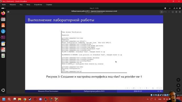Viewport: 182px width, 102px height.
Task: Click the VirtualBox audio status icon
Action: pos(156,95)
